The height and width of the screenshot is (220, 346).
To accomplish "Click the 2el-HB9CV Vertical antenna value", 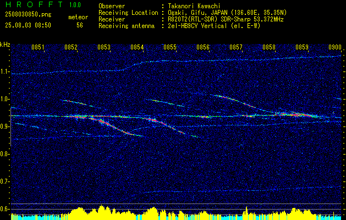I will [x=214, y=26].
